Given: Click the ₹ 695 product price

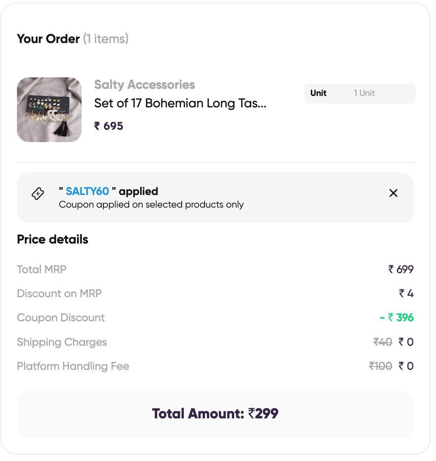Looking at the screenshot, I should (109, 126).
